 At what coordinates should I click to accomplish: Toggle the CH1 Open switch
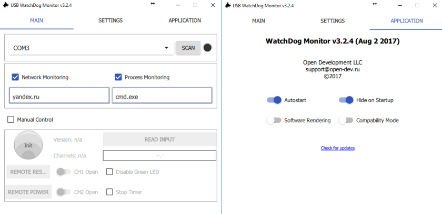[63, 172]
